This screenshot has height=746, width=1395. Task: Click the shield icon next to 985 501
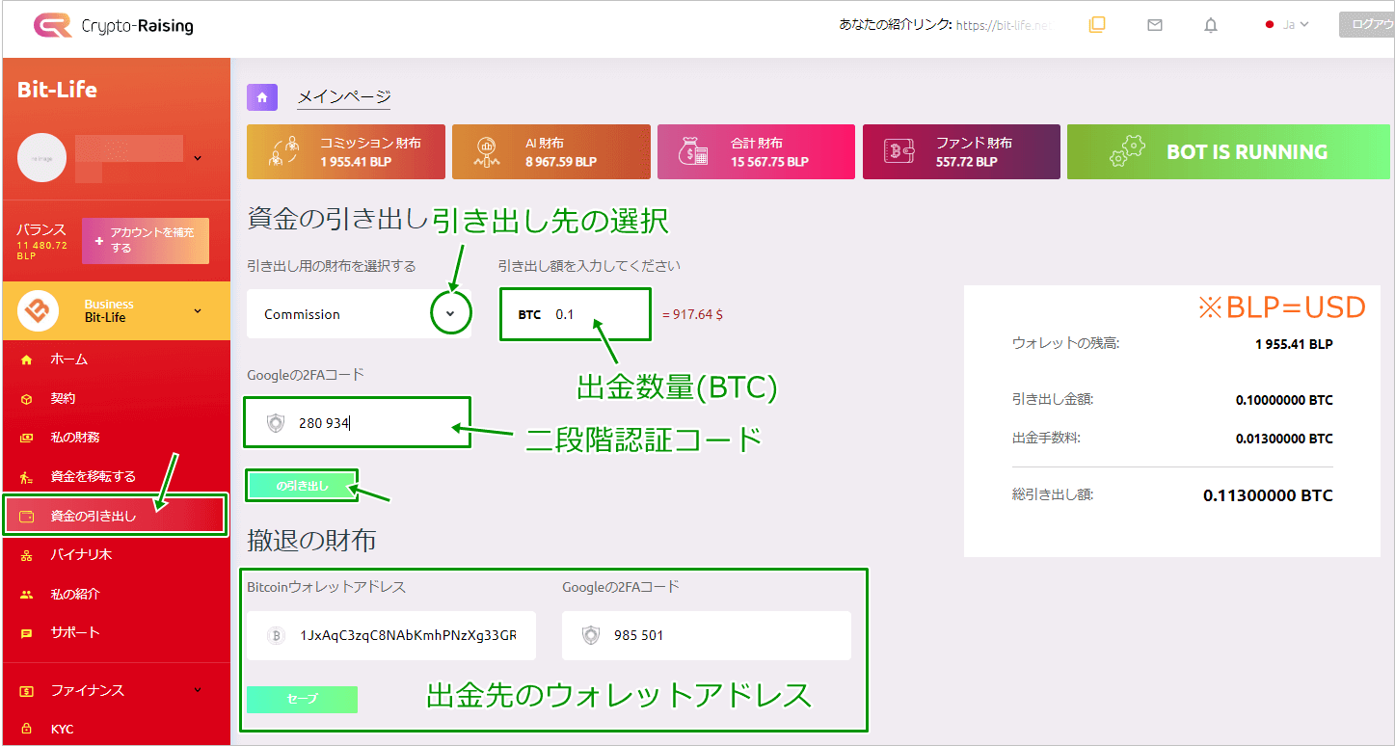tap(591, 635)
